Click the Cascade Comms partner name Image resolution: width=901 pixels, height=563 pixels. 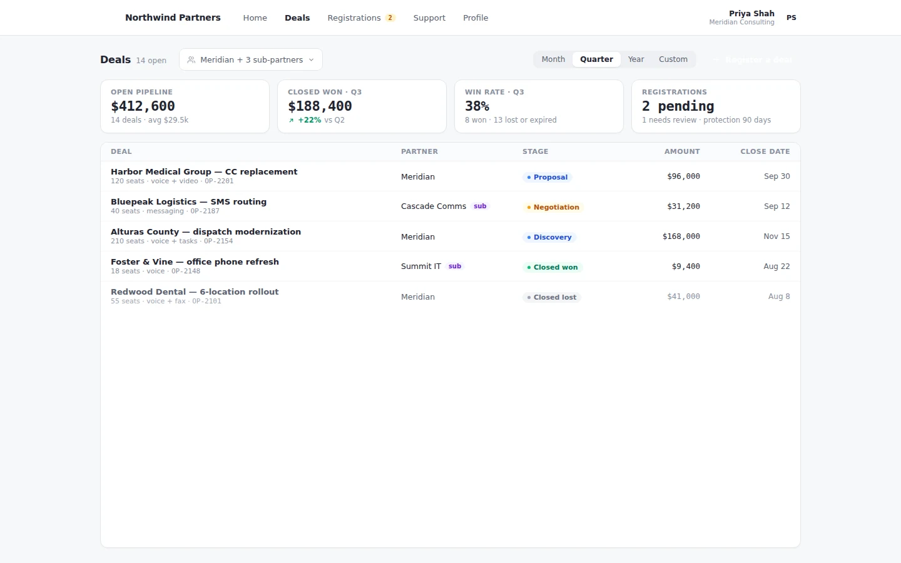click(434, 206)
